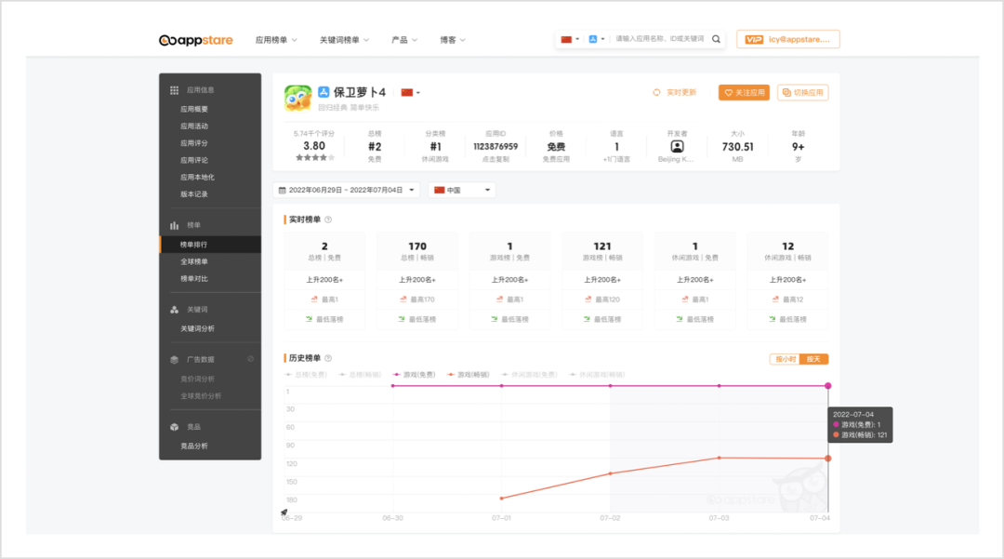Screen dimensions: 1004x559
Task: Toggle 游戏(免费) series in chart legend
Action: [x=414, y=375]
